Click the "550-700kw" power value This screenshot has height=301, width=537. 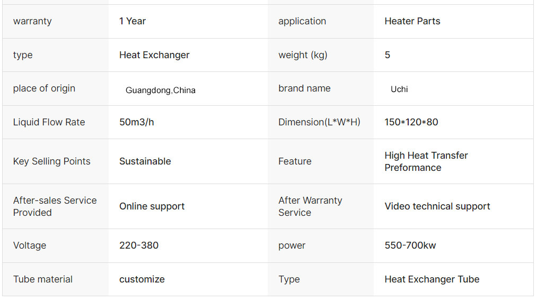(x=410, y=245)
